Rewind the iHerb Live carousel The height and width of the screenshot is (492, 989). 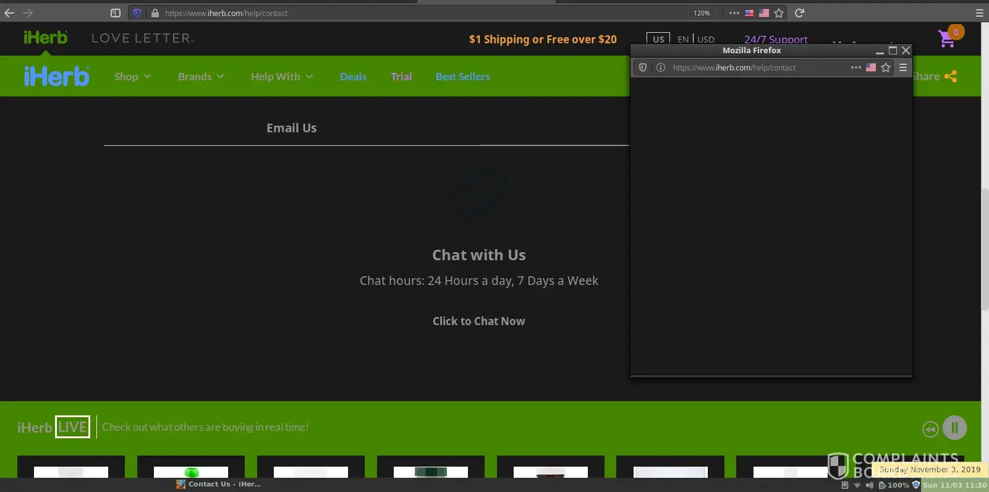tap(930, 429)
